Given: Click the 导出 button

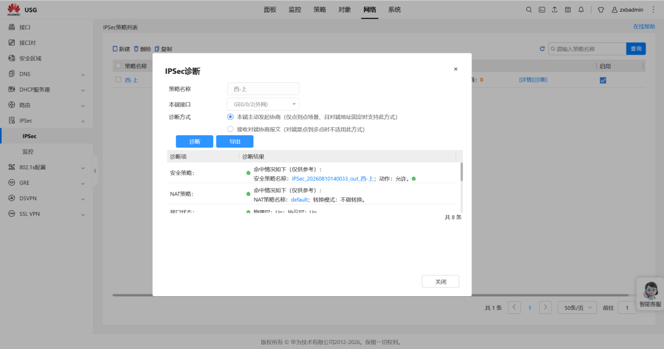Looking at the screenshot, I should click(x=235, y=141).
